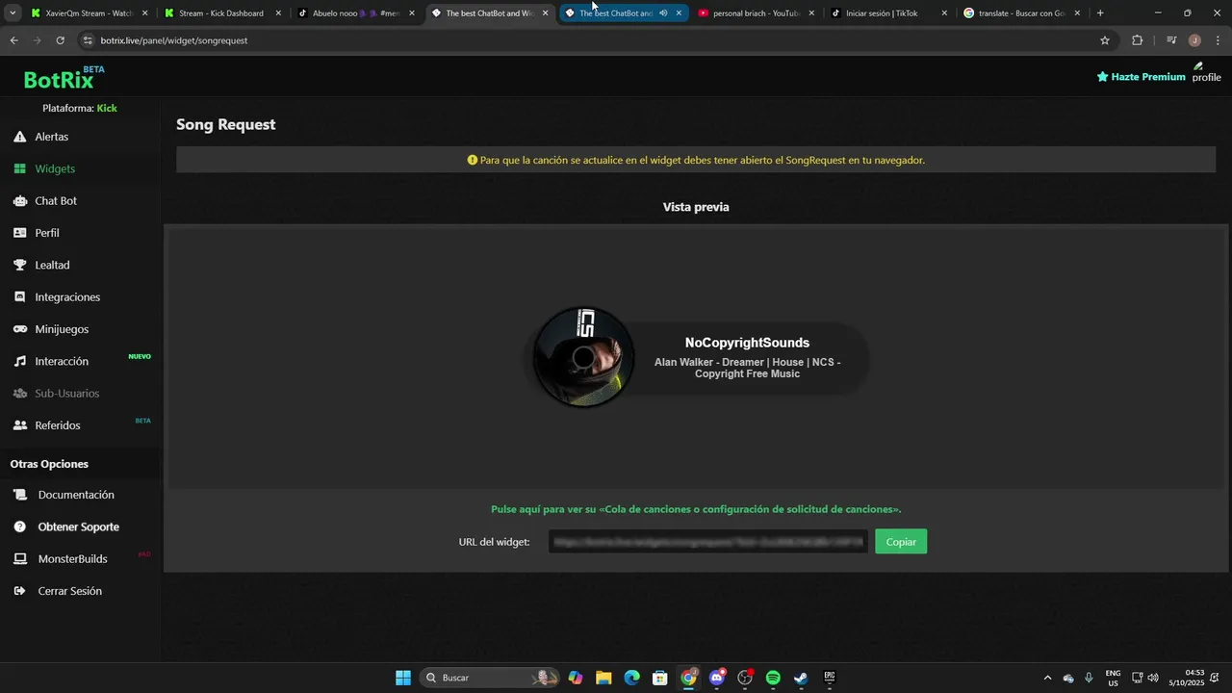The height and width of the screenshot is (693, 1232).
Task: Click the Chat Bot robot icon
Action: 20,201
